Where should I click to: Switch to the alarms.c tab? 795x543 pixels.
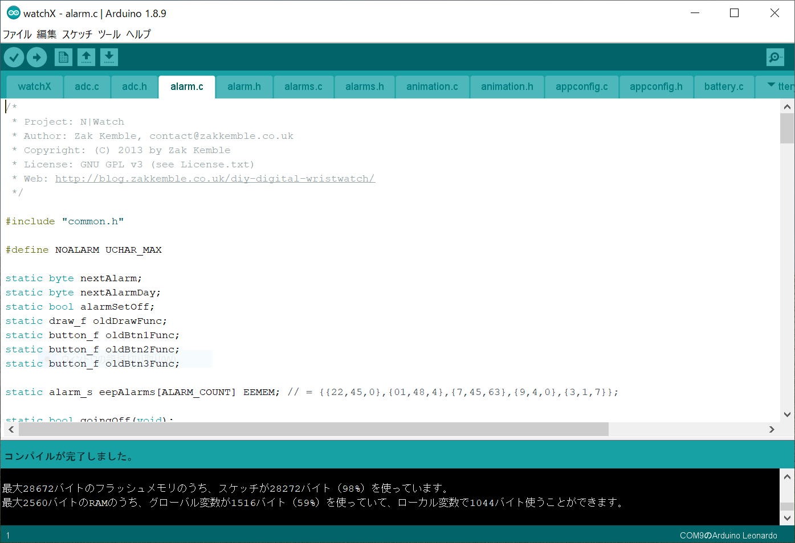[303, 87]
